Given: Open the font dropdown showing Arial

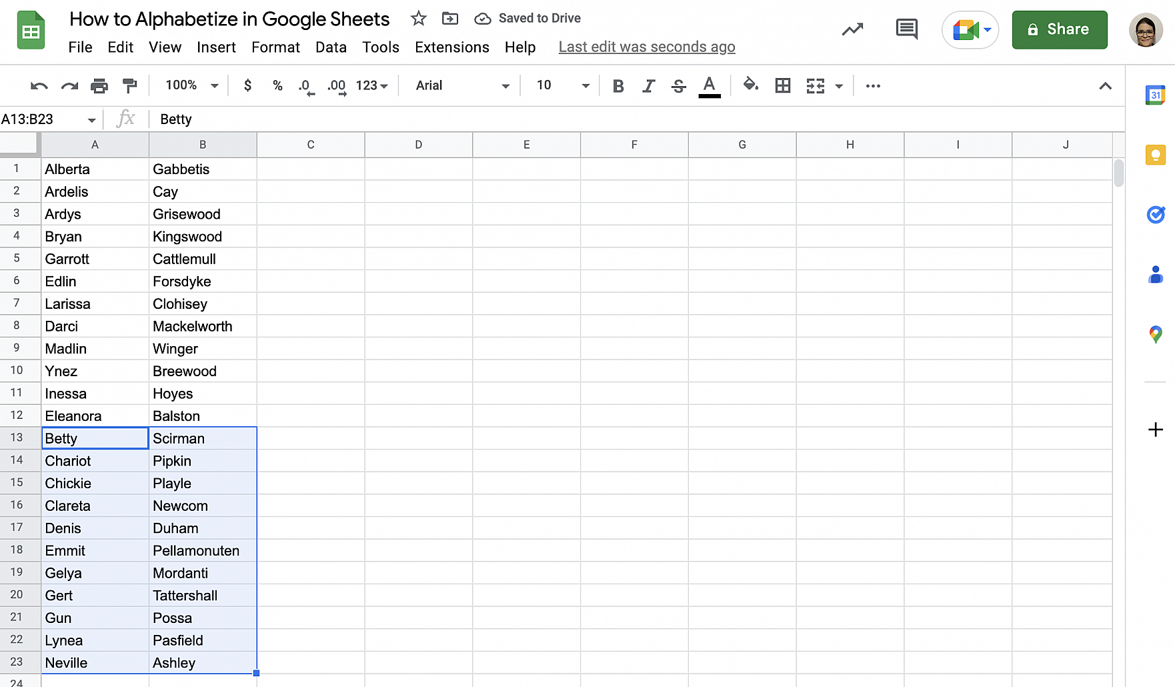Looking at the screenshot, I should coord(461,85).
